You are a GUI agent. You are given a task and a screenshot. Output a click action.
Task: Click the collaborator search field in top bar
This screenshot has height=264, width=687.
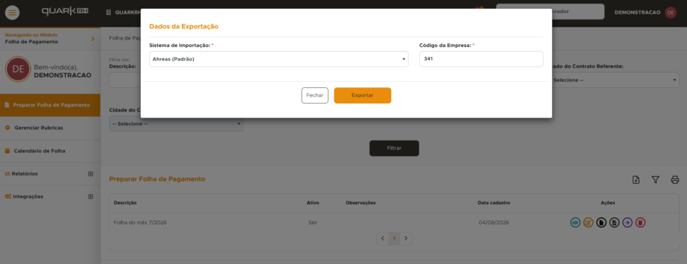tap(550, 12)
